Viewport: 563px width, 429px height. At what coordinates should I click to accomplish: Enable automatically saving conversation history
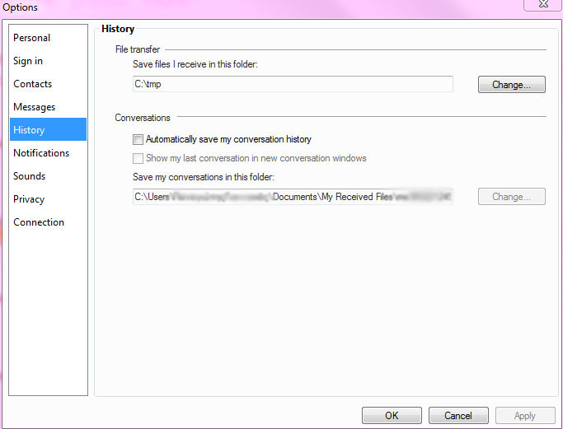(x=138, y=140)
